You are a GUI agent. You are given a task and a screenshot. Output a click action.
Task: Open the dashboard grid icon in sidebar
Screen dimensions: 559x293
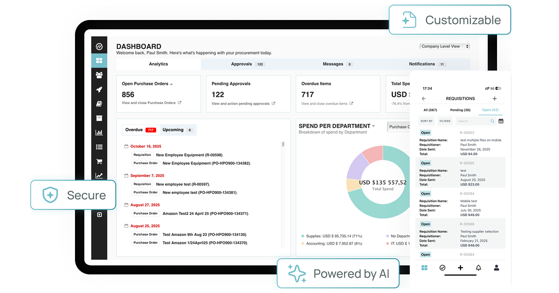[99, 60]
